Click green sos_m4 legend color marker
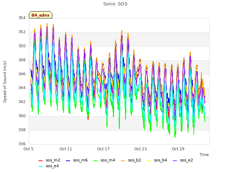 click(95, 161)
